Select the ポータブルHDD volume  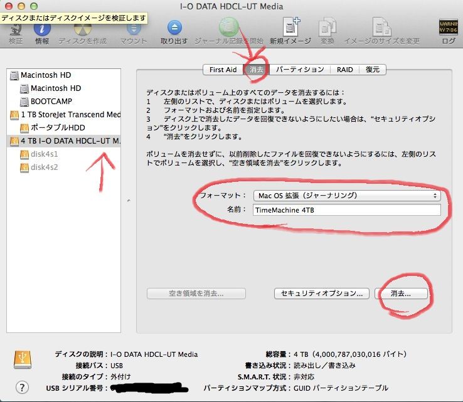(63, 128)
